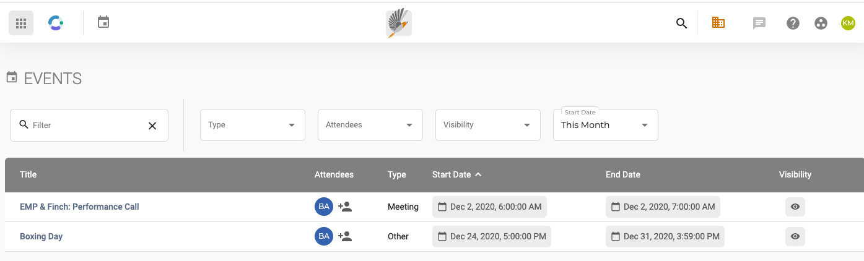Click the Filter text input field

[87, 125]
